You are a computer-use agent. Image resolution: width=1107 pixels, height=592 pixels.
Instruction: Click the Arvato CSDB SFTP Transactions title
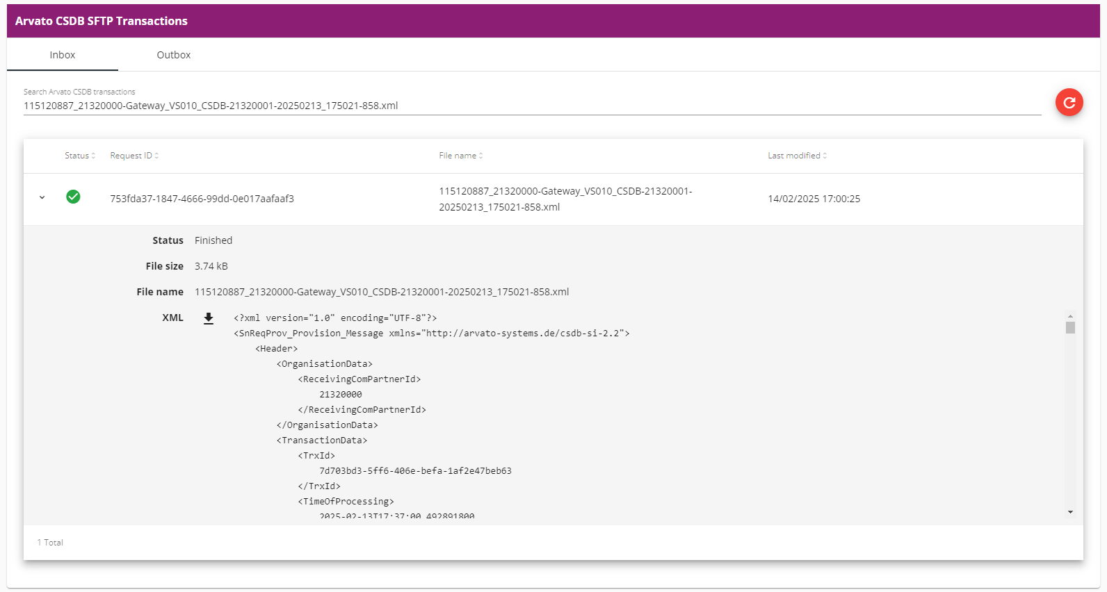point(102,21)
